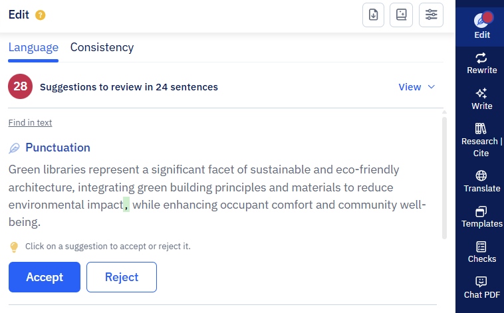This screenshot has width=504, height=313.
Task: Click the Find in text link
Action: tap(30, 123)
